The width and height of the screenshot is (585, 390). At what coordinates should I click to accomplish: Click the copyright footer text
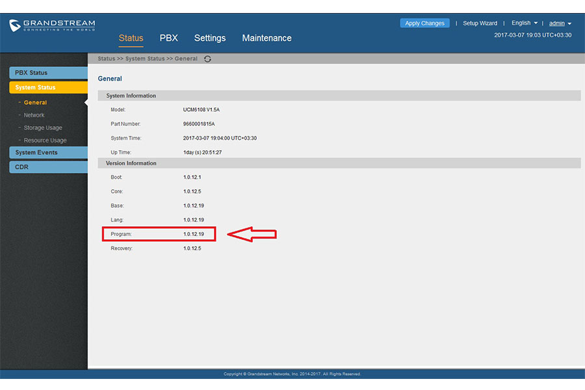click(292, 374)
